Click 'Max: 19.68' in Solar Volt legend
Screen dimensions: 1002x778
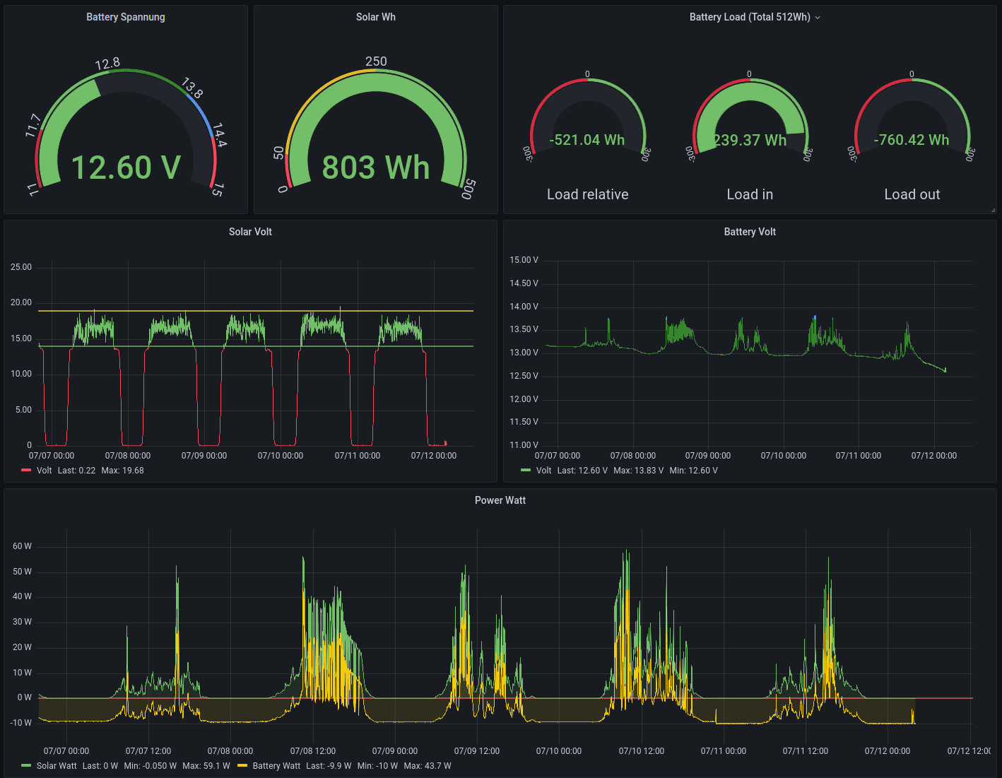[123, 471]
